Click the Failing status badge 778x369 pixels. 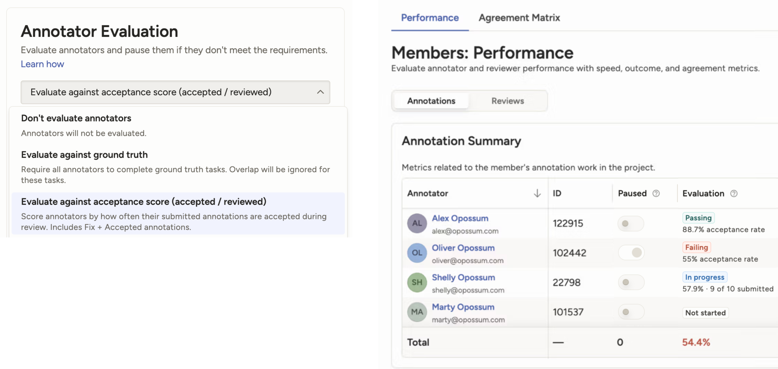coord(697,247)
